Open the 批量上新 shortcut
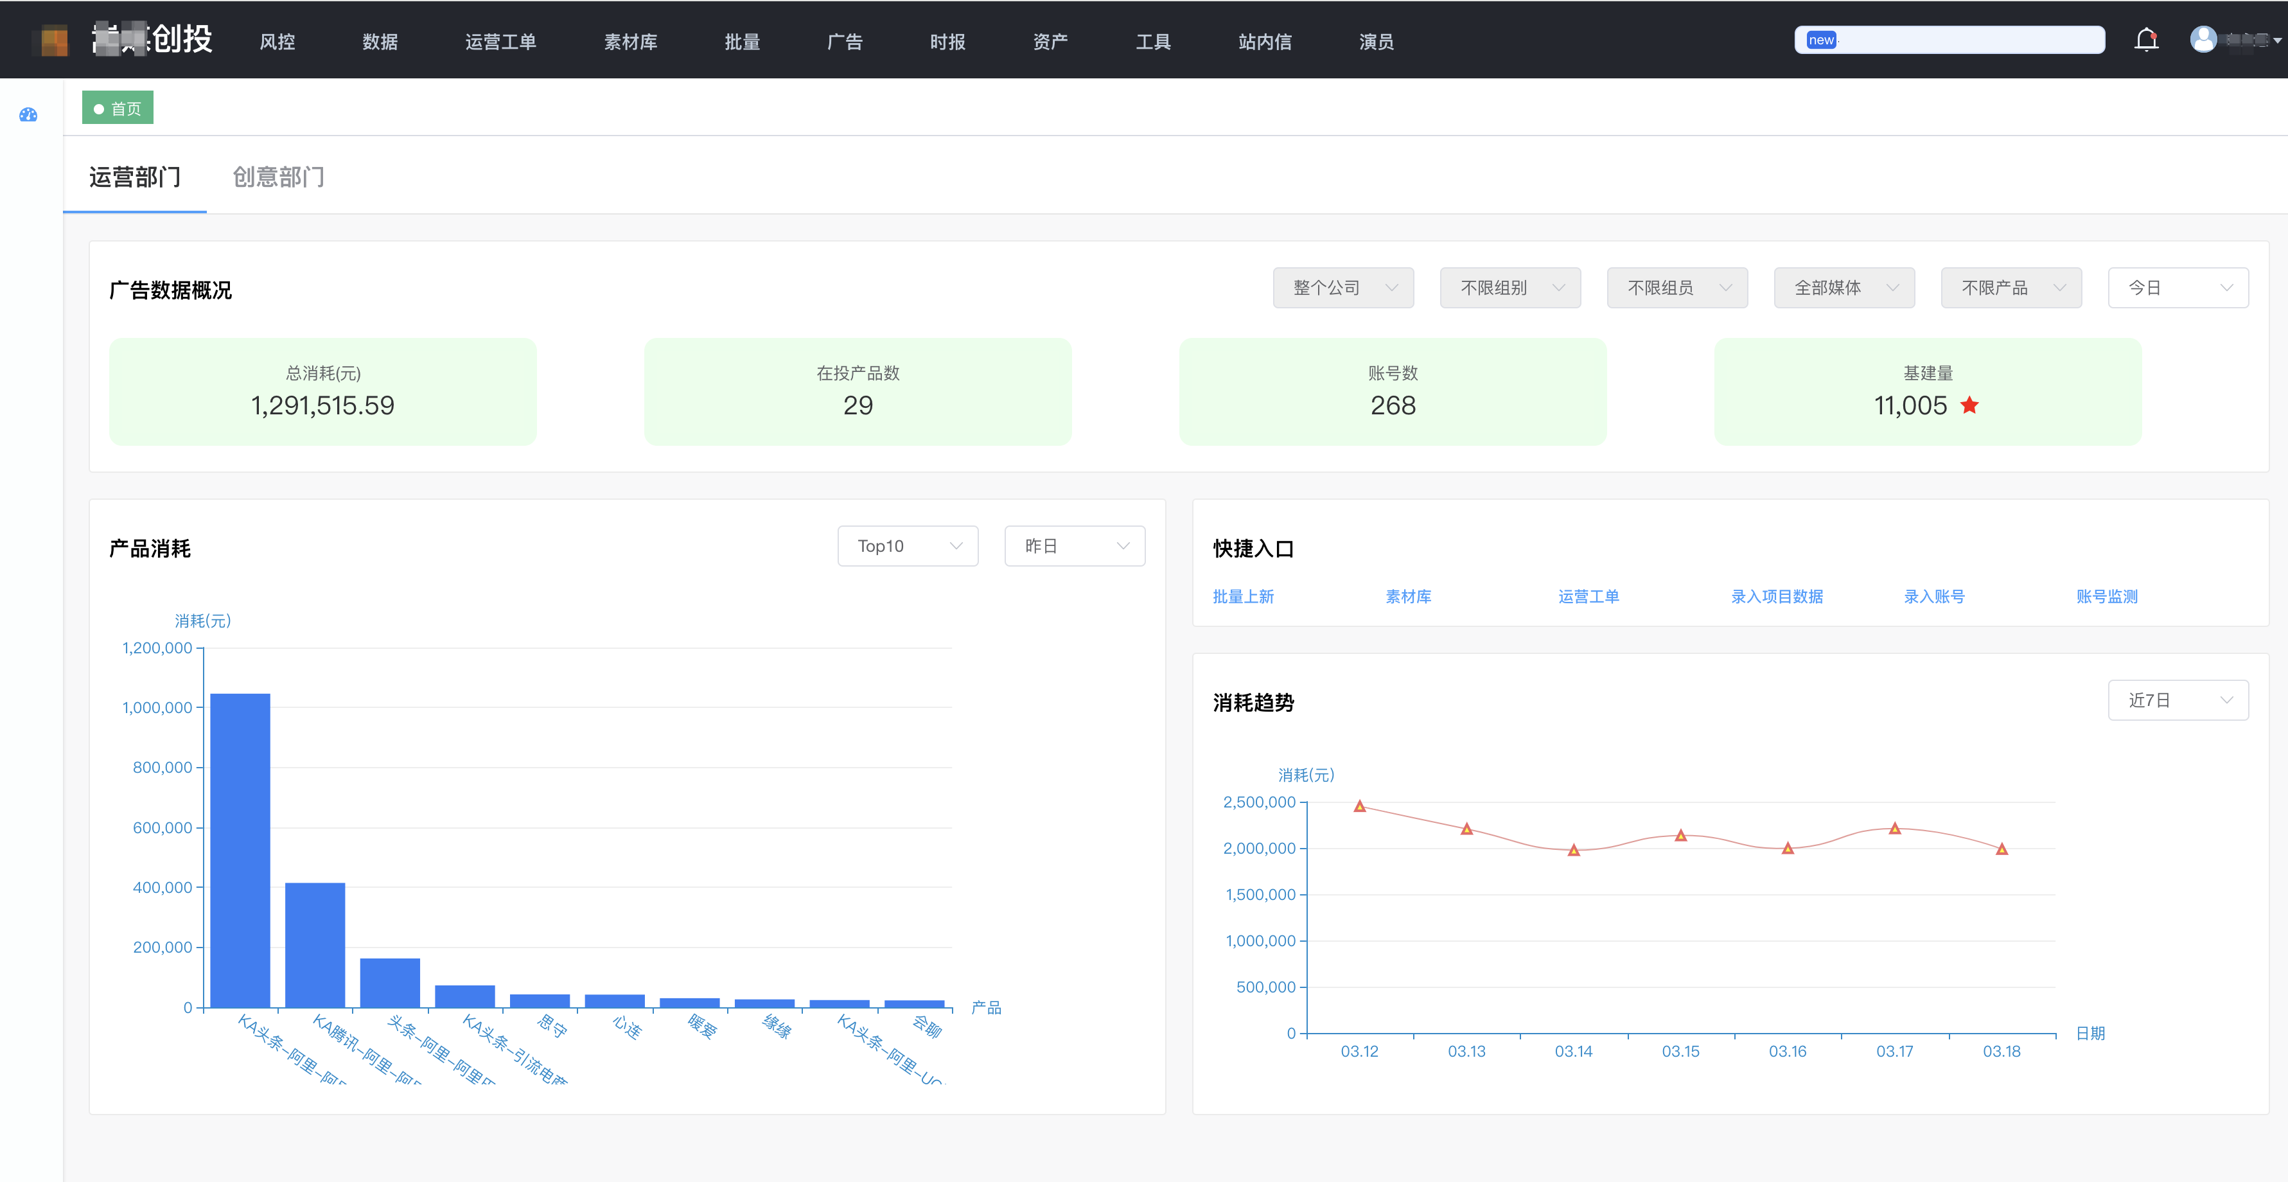Image resolution: width=2288 pixels, height=1182 pixels. pos(1244,597)
